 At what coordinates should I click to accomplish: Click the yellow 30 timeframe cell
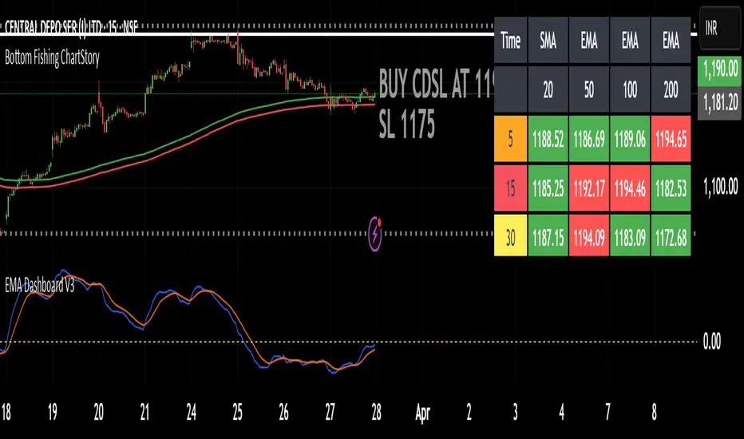(x=511, y=236)
